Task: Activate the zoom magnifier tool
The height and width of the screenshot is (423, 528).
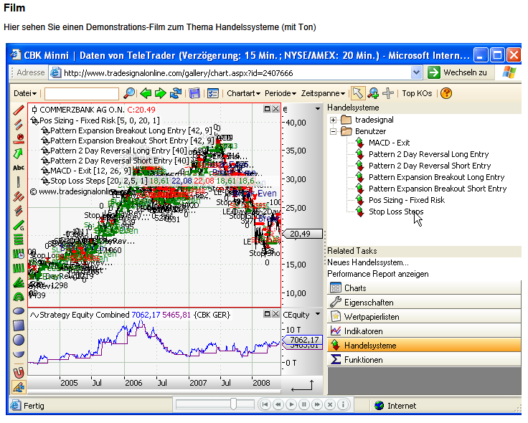Action: point(373,93)
